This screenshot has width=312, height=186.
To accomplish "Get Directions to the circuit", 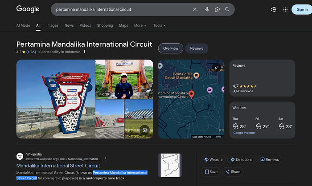I will (242, 160).
